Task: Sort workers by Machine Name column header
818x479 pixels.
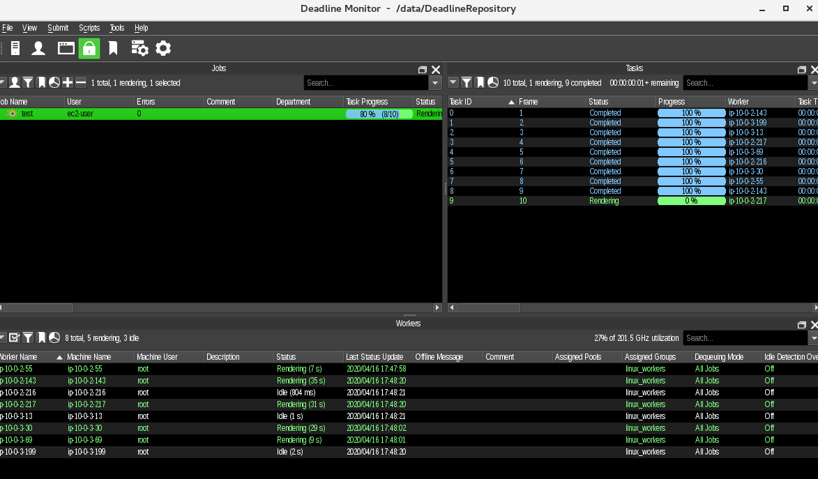Action: (99, 357)
